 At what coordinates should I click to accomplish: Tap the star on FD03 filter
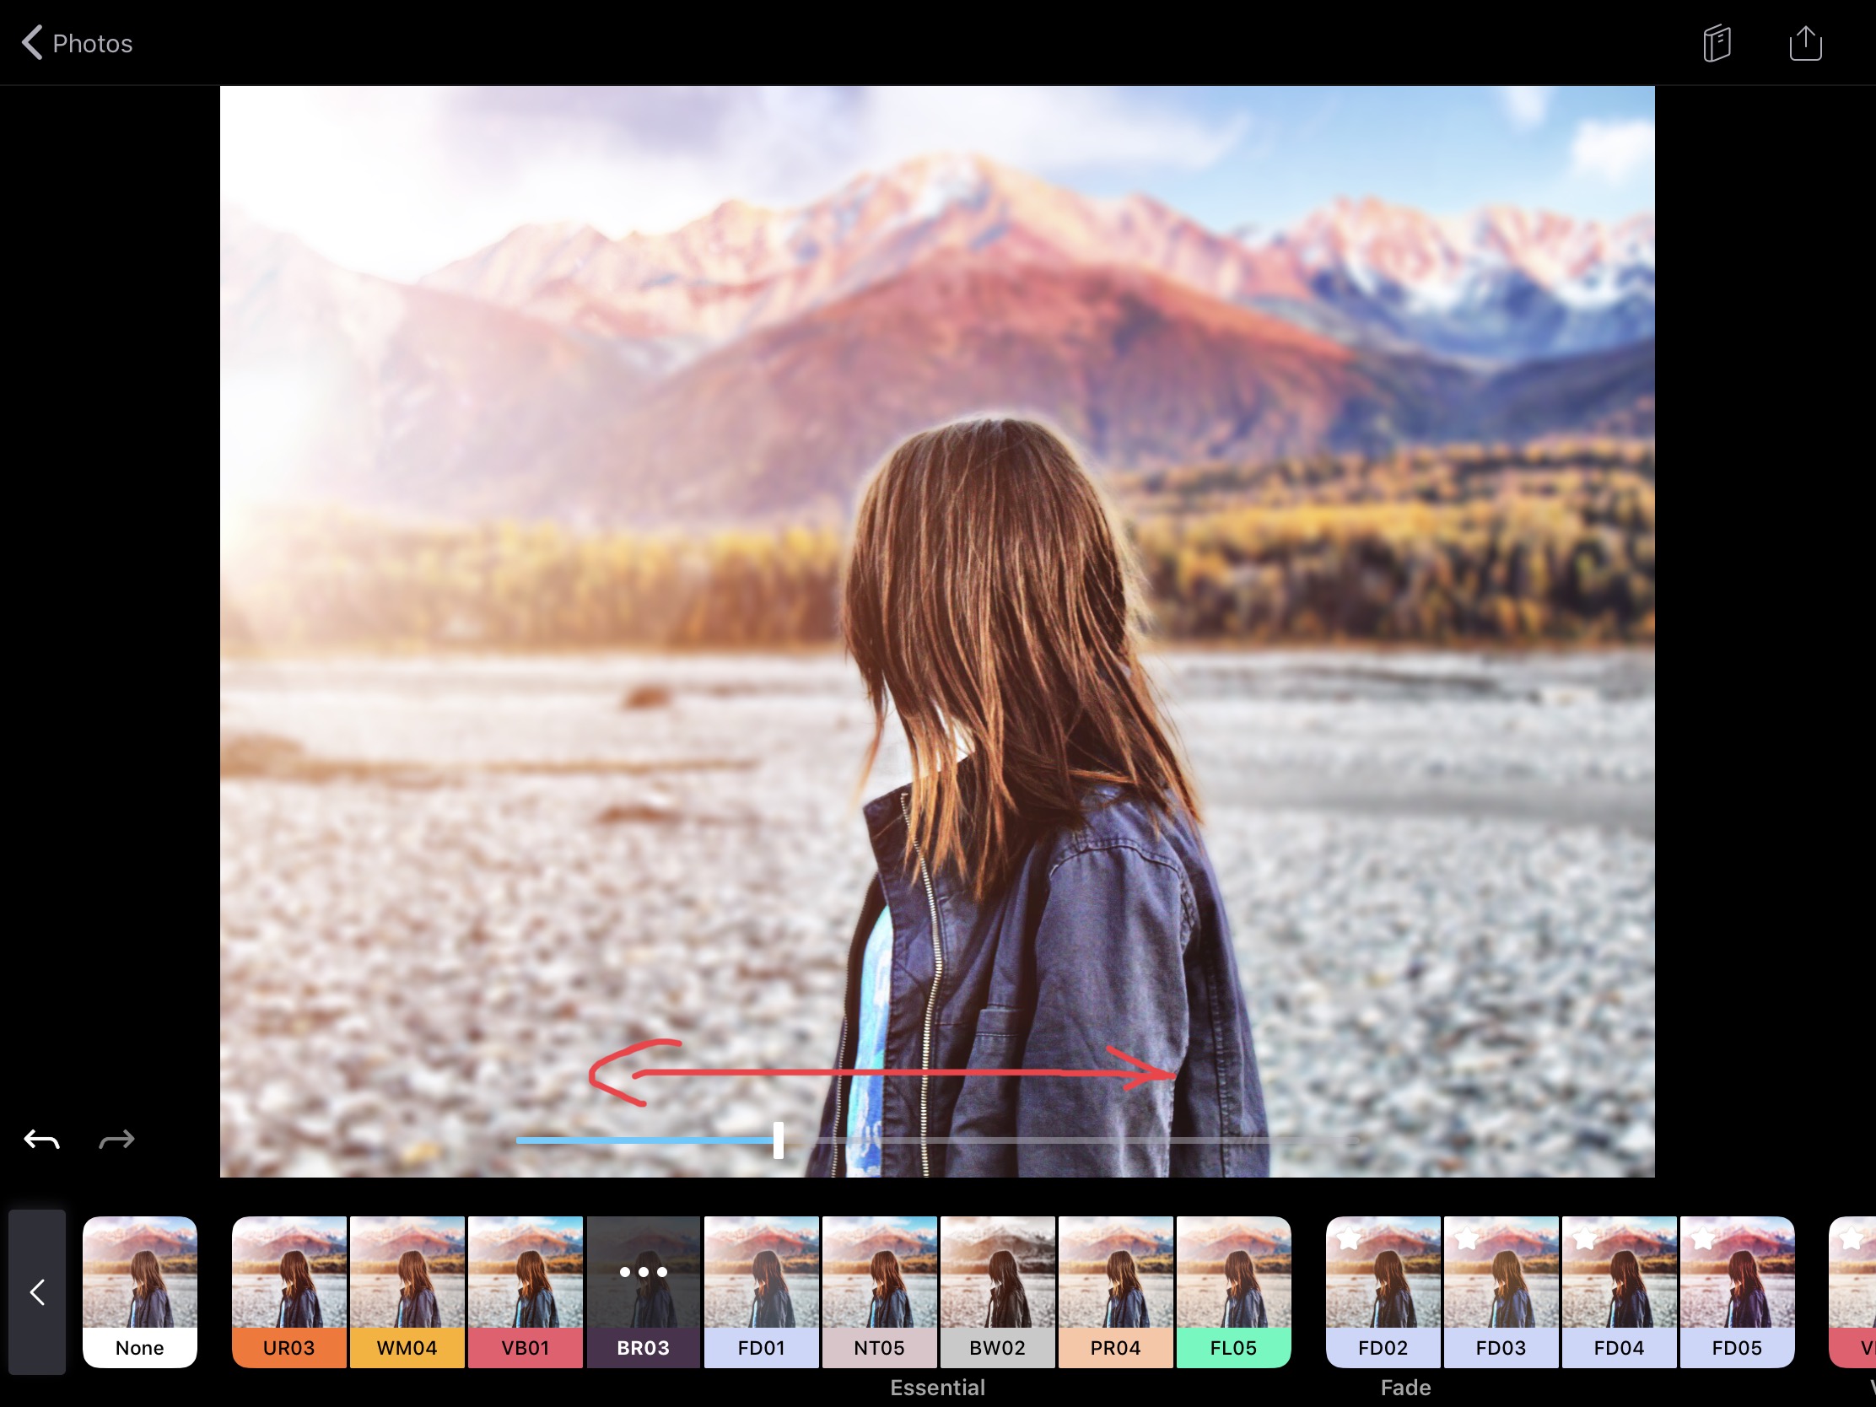[1466, 1239]
